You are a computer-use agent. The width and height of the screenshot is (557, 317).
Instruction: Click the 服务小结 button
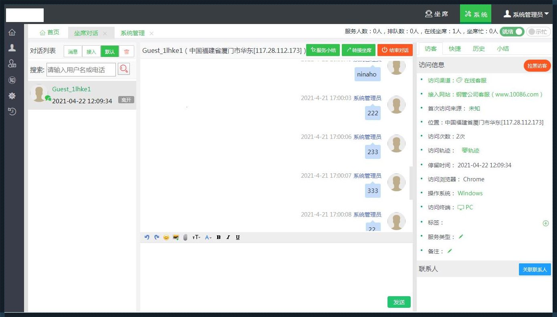click(323, 50)
